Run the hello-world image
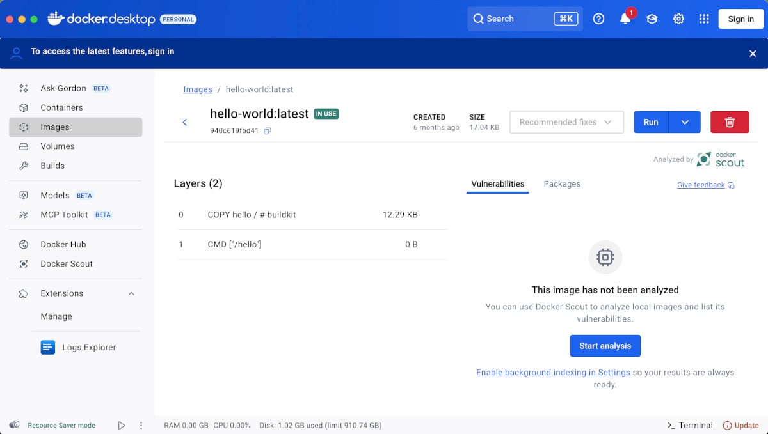Image resolution: width=768 pixels, height=434 pixels. pos(651,122)
